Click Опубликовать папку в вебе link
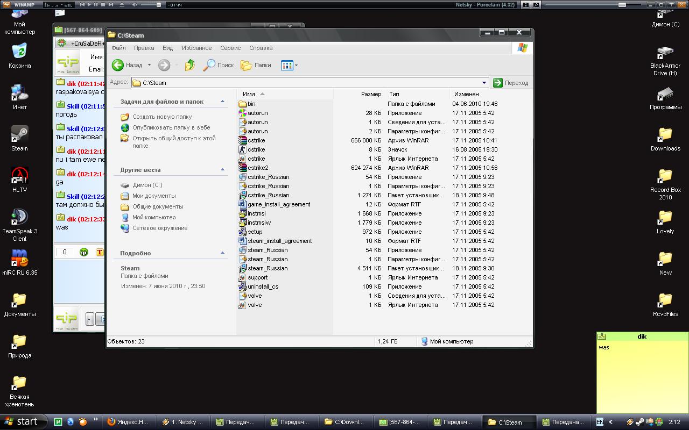The height and width of the screenshot is (430, 689). click(x=171, y=127)
